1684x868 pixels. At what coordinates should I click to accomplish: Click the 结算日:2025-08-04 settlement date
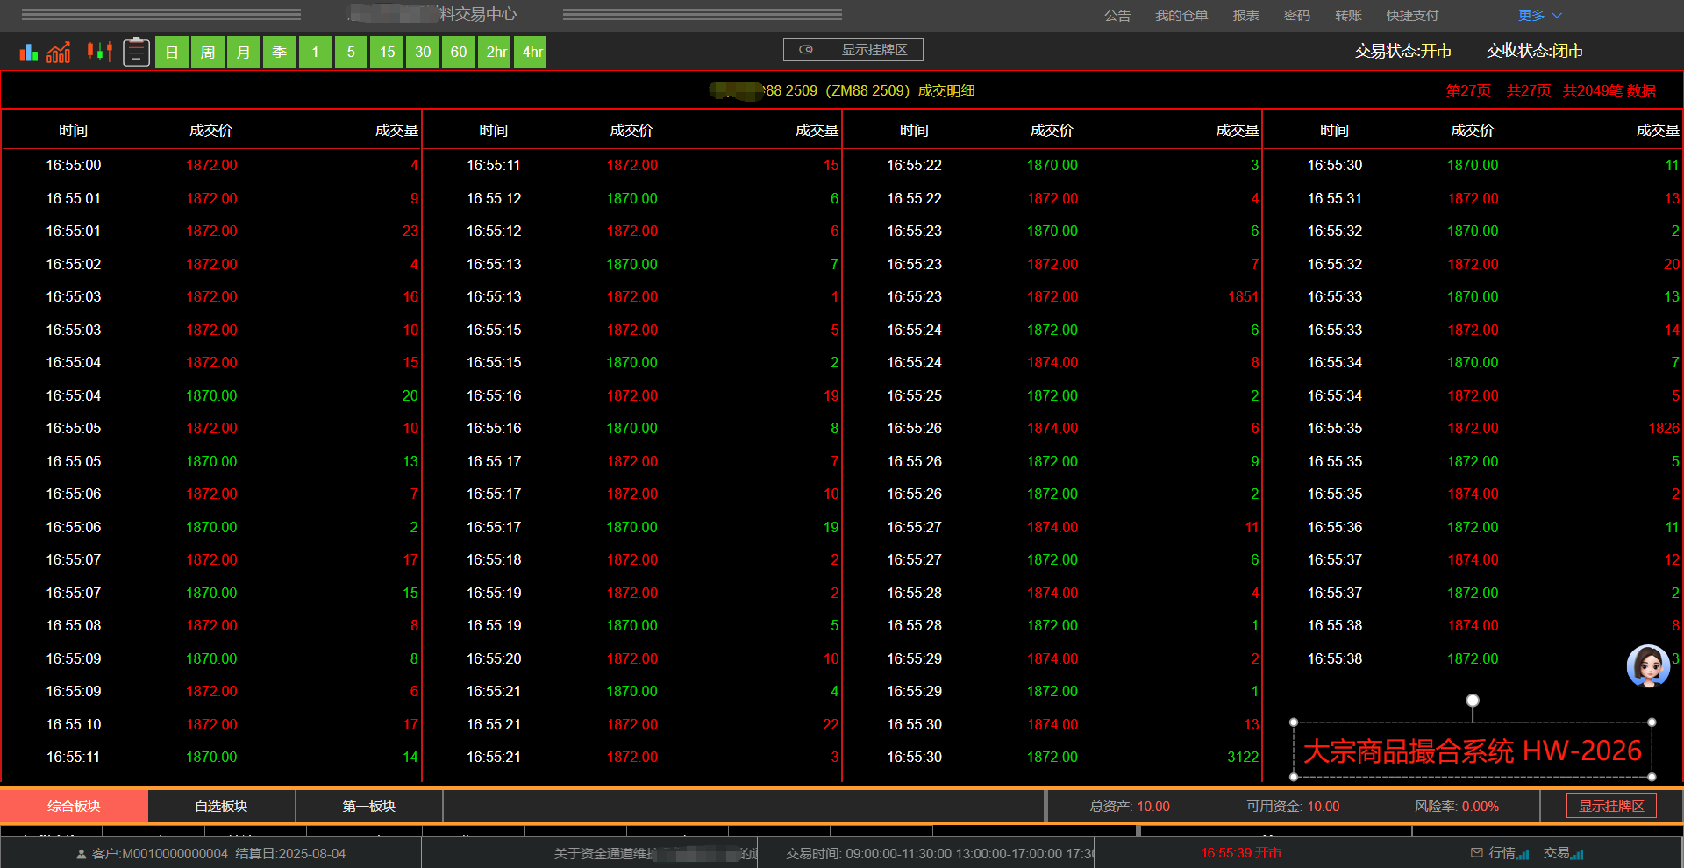tap(290, 854)
